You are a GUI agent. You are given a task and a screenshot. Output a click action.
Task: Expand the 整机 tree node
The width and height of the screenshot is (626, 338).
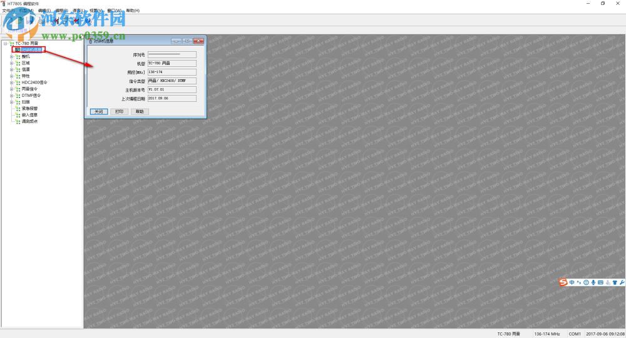point(11,57)
